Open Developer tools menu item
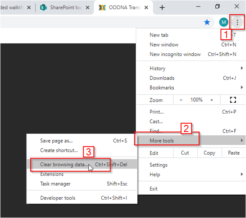This screenshot has height=218, width=246. point(58,198)
